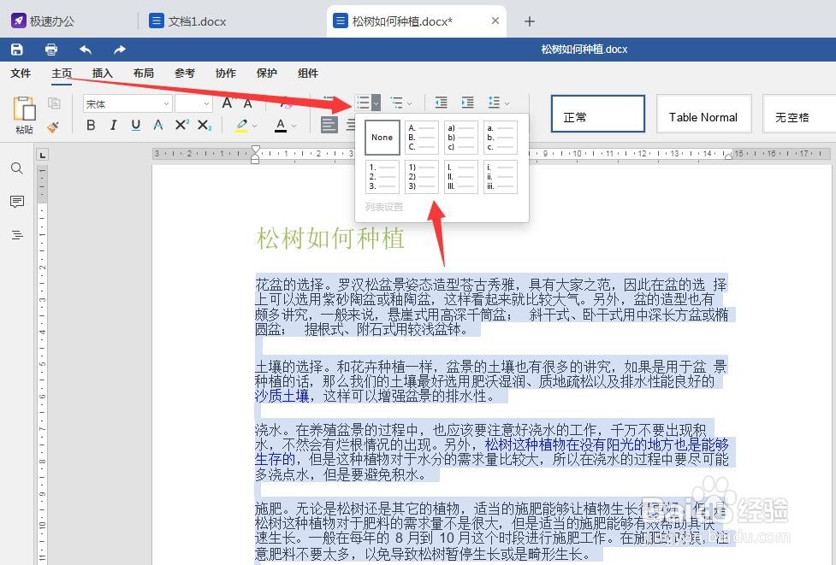Choose 1. 2. 3. numbering style
836x565 pixels.
pos(382,177)
